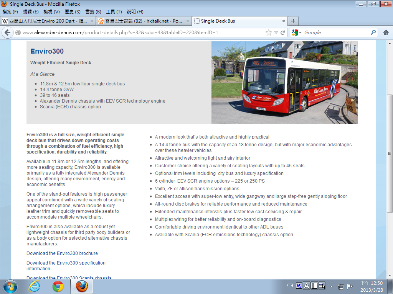Viewport: 393px width, 294px height.
Task: Click '14.4 tonne GVW' bullet
Action: [57, 90]
